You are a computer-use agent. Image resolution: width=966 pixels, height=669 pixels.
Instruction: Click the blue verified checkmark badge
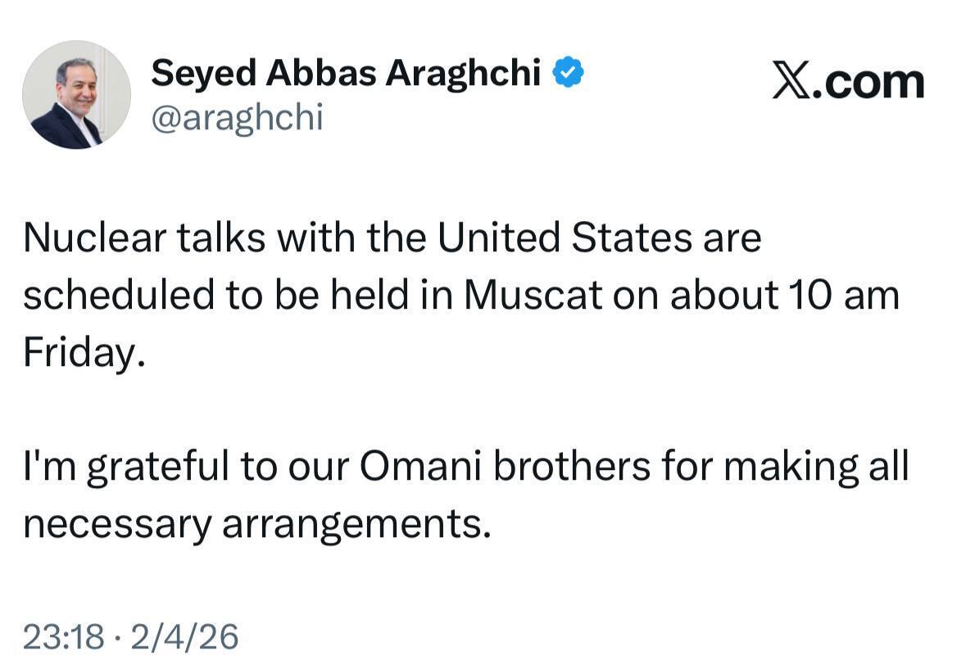568,74
